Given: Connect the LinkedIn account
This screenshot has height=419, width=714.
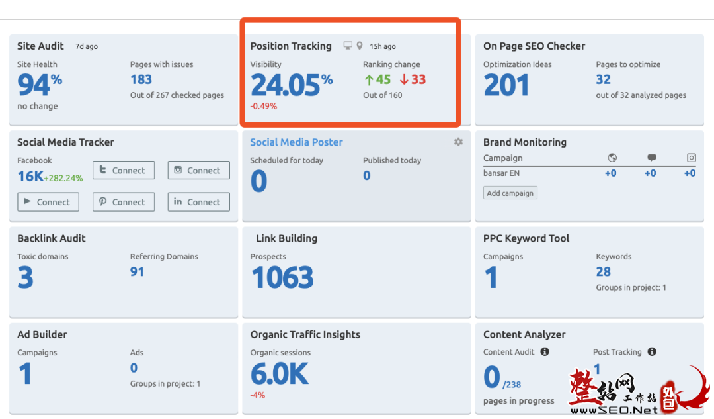Looking at the screenshot, I should [x=198, y=201].
